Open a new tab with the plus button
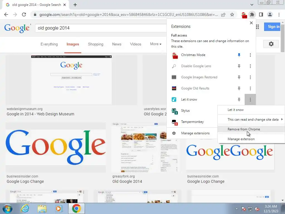 pos(75,5)
